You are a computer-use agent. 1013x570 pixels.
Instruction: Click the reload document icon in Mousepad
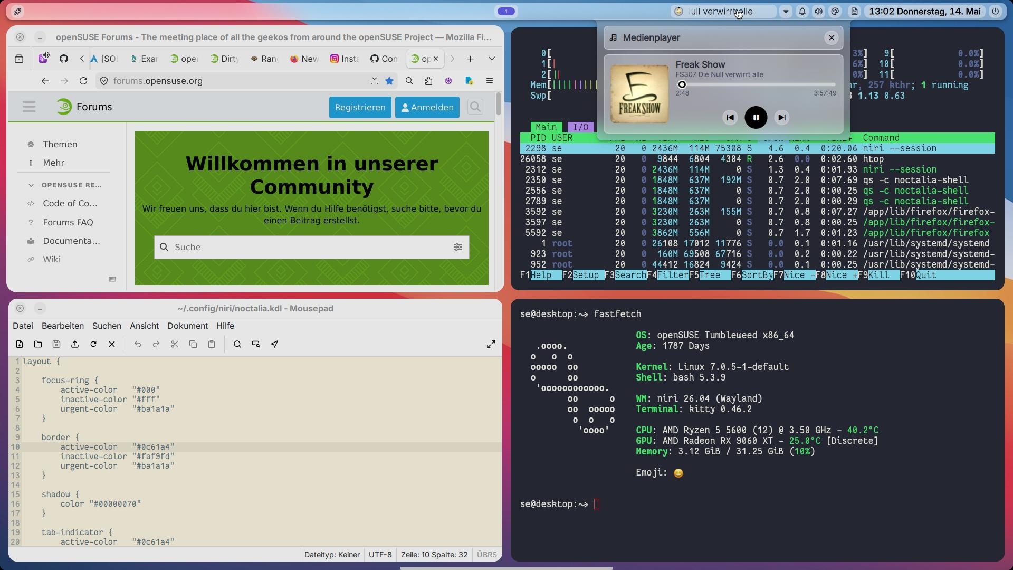point(93,344)
